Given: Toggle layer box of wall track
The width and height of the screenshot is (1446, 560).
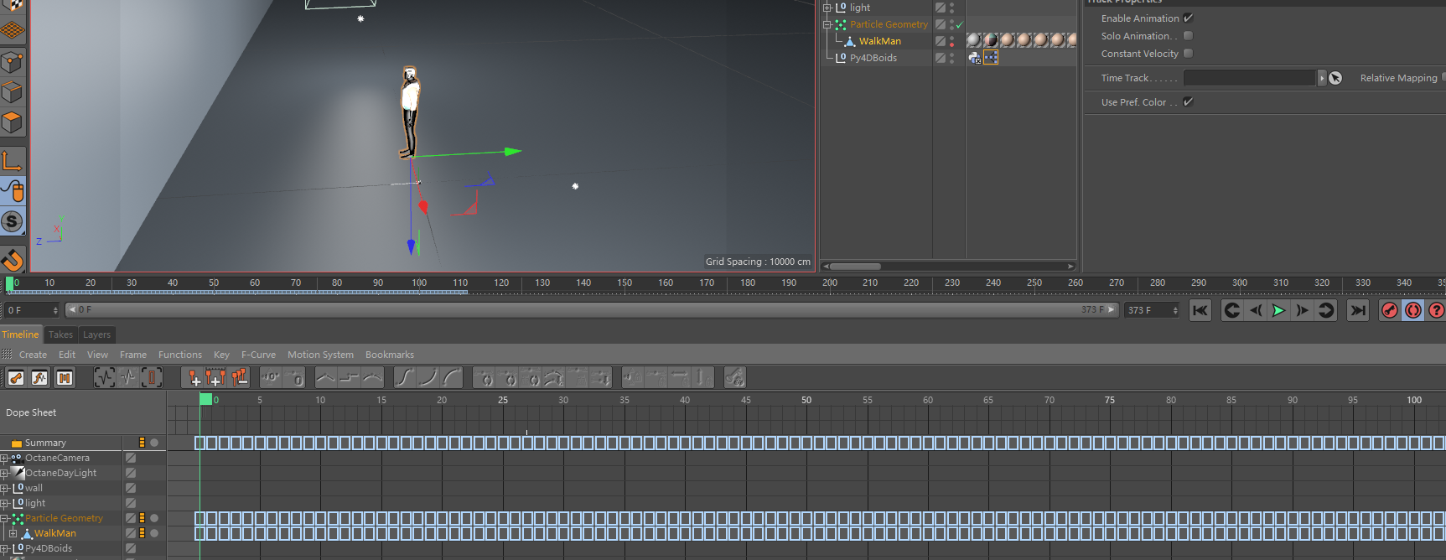Looking at the screenshot, I should click(131, 488).
